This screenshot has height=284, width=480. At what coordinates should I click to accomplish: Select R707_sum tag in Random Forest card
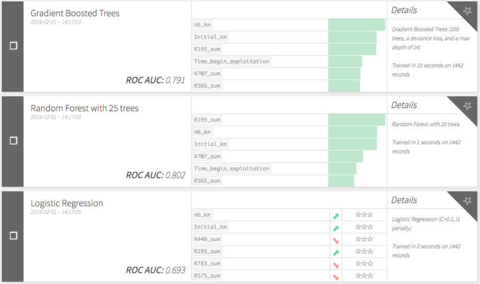click(x=207, y=157)
